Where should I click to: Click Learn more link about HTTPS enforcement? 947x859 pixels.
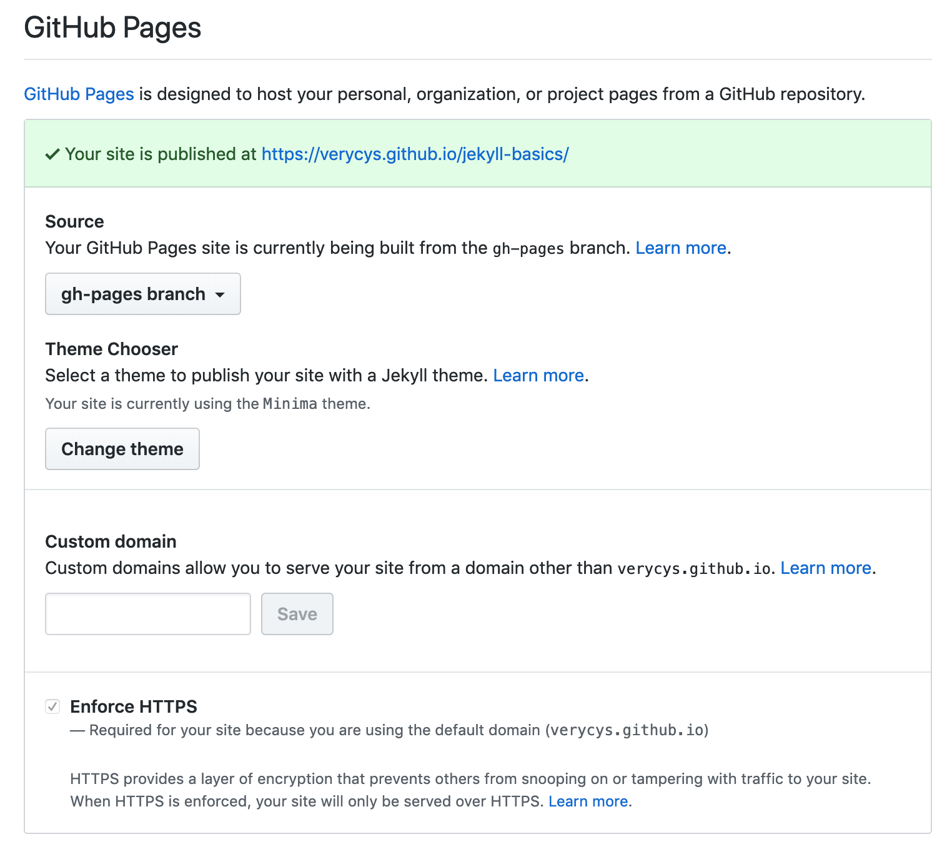(588, 801)
